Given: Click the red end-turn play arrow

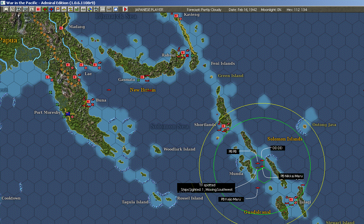Looking at the screenshot, I should click(x=125, y=9).
